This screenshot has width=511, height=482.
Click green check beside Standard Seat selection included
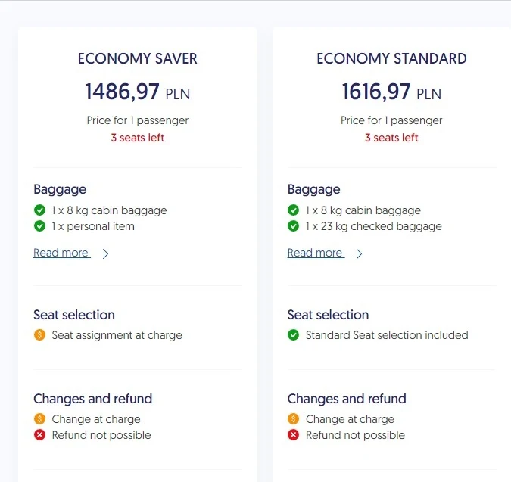293,335
